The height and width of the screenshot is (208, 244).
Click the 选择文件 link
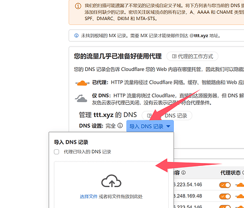[89, 196]
